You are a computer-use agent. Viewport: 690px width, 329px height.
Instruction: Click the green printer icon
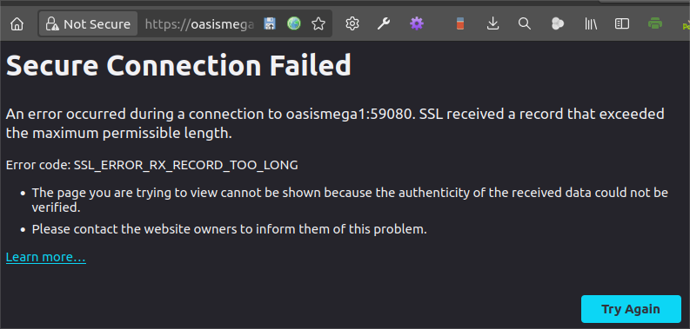655,23
